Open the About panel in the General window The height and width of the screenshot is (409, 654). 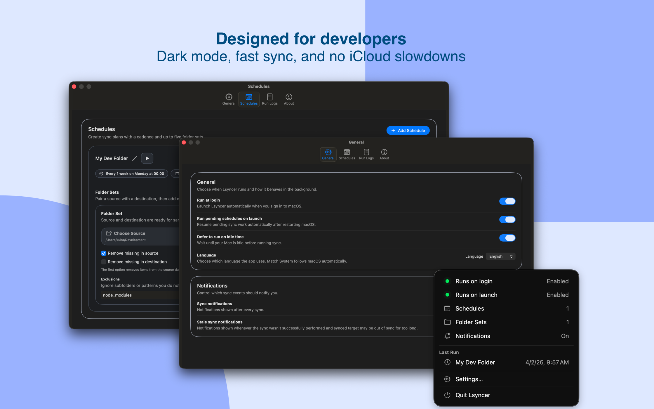click(384, 154)
